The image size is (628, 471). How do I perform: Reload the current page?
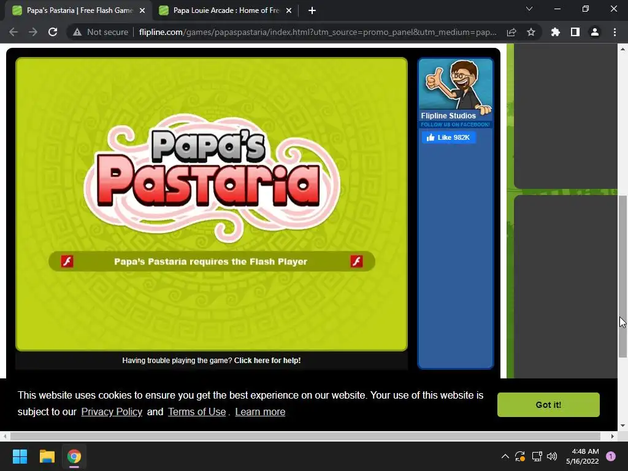click(x=53, y=32)
